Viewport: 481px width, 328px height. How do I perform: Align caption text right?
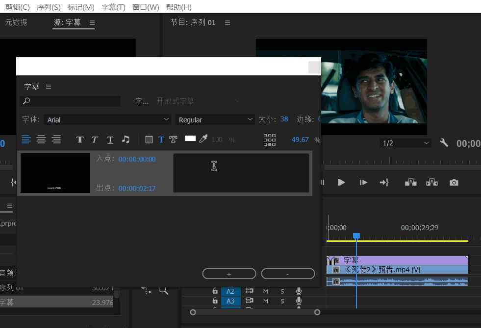56,140
